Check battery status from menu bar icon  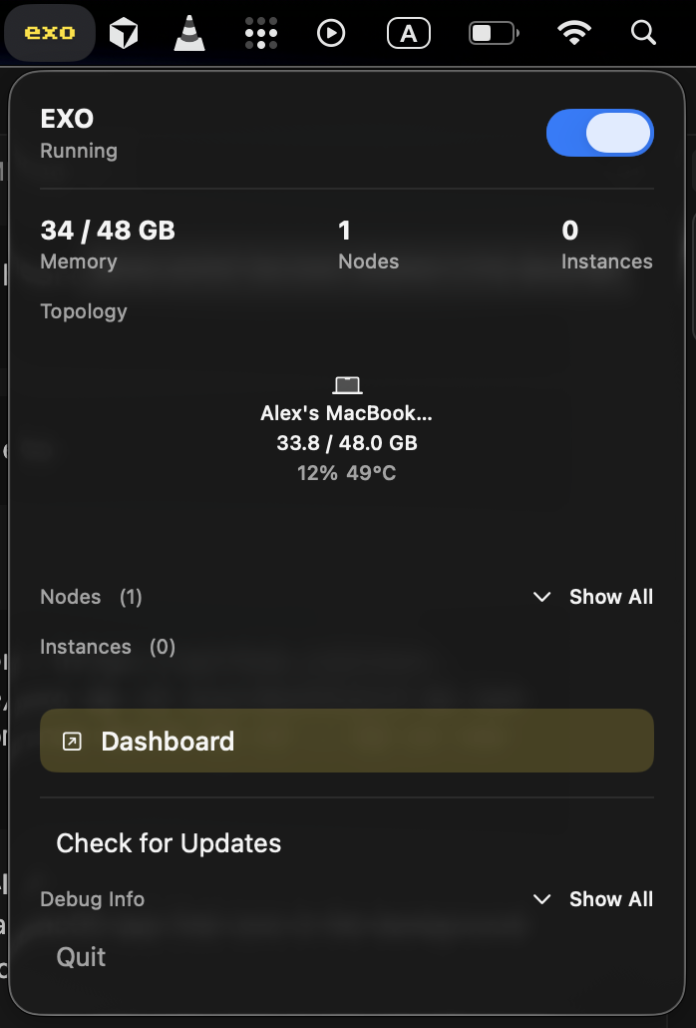(x=492, y=32)
